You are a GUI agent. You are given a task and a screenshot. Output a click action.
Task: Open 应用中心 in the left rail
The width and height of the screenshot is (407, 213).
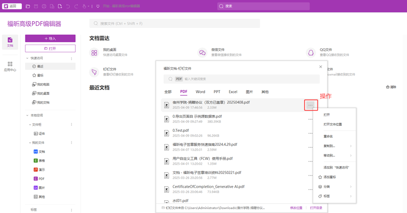(10, 67)
